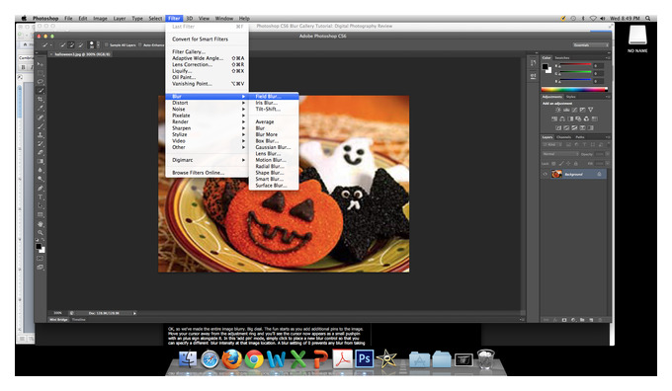Select the Eyedropper tool

[x=41, y=109]
